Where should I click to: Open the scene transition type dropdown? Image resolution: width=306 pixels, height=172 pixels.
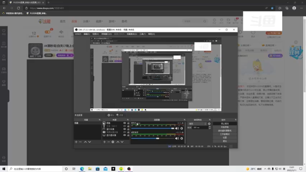[197, 124]
